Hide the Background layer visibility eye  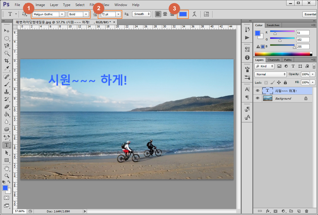[x=258, y=98]
